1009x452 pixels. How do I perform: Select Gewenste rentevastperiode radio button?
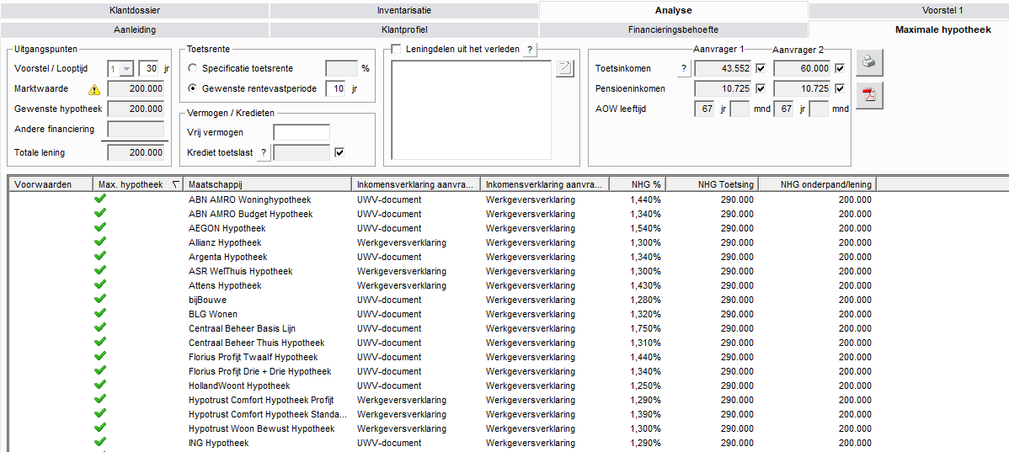point(192,88)
